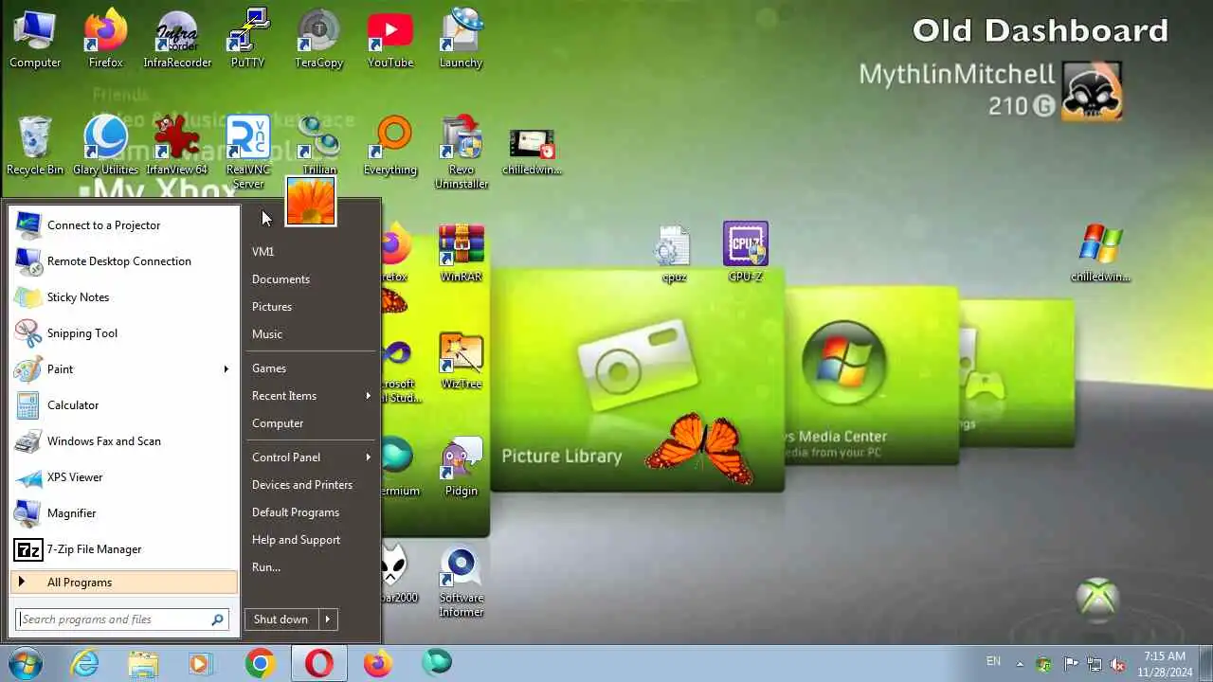1213x682 pixels.
Task: Click the taskbar clock showing 7:15 AM
Action: click(1165, 663)
